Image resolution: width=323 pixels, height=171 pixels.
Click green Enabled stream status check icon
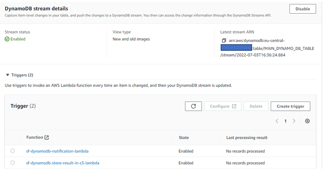click(x=7, y=39)
